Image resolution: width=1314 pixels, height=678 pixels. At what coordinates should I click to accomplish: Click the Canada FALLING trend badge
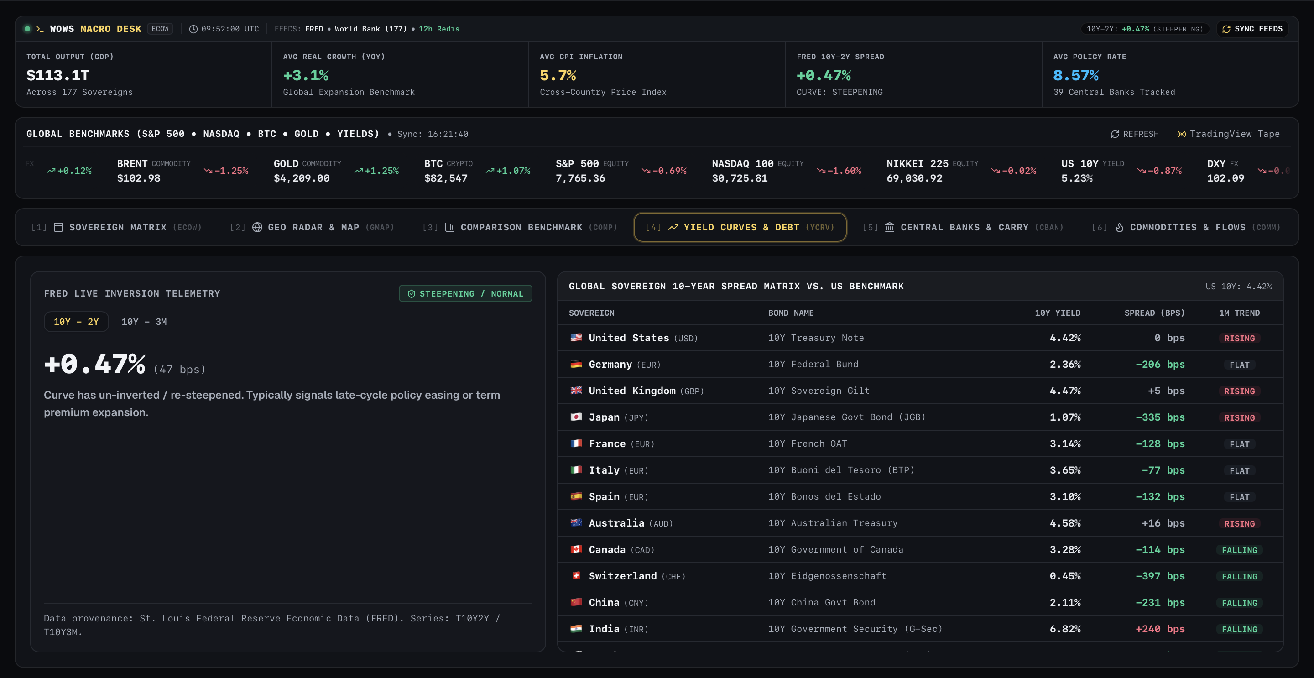[x=1239, y=550]
